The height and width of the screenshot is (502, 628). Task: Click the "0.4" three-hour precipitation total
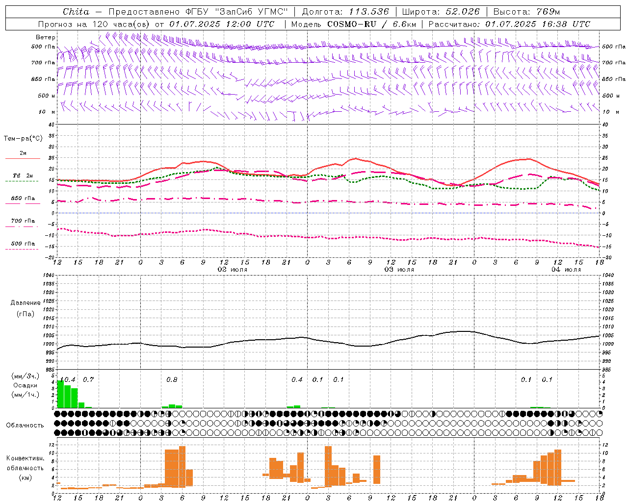tap(297, 379)
